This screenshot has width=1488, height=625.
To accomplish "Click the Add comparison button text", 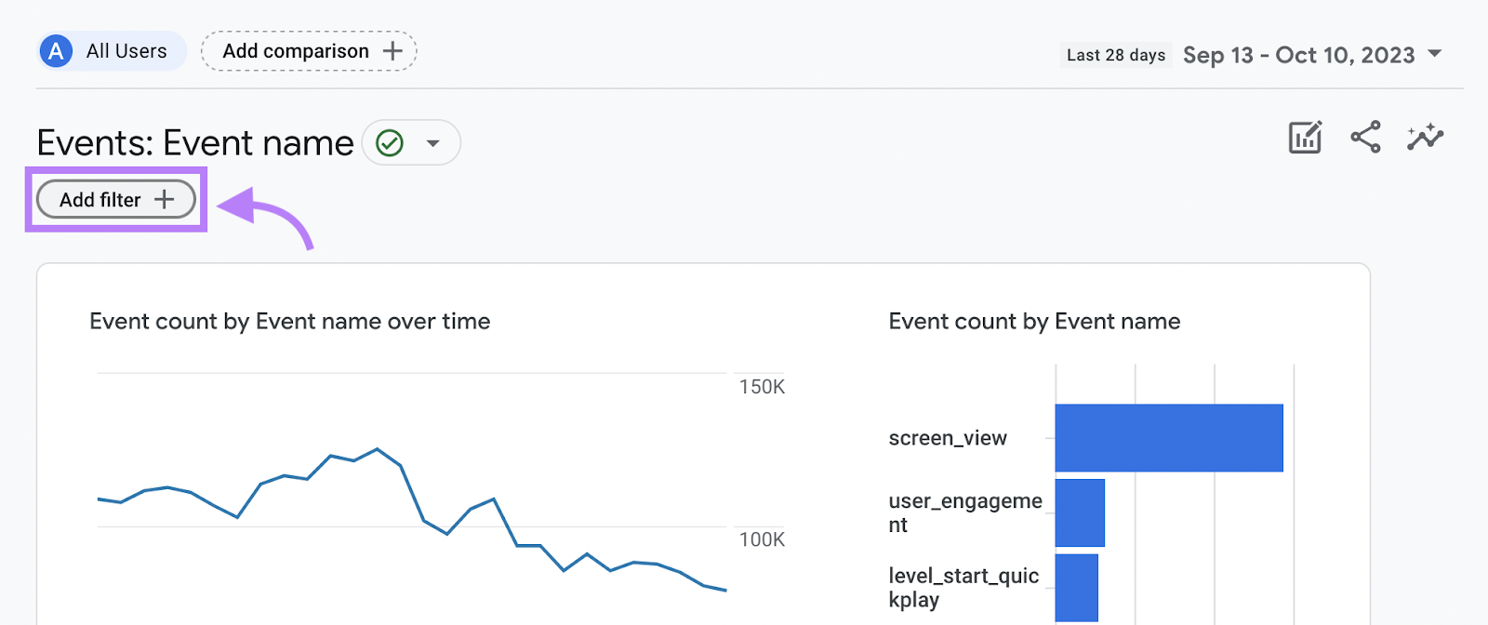I will click(295, 51).
